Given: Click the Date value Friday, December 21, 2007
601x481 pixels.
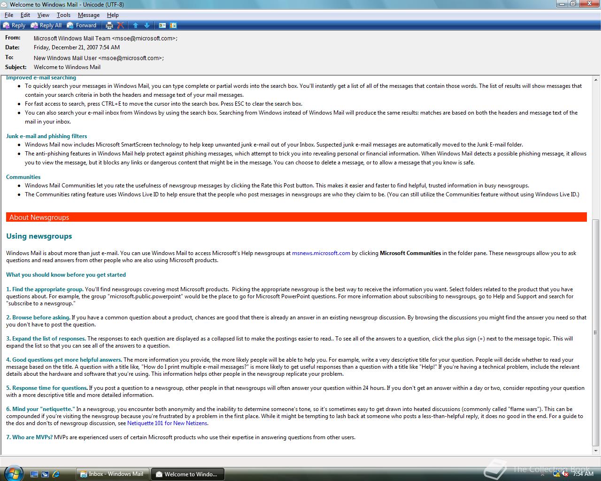Looking at the screenshot, I should click(x=77, y=47).
